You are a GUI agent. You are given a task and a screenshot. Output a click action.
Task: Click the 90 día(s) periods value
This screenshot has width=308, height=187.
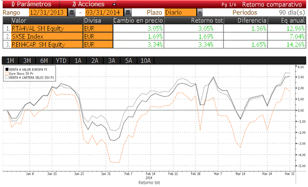click(292, 13)
